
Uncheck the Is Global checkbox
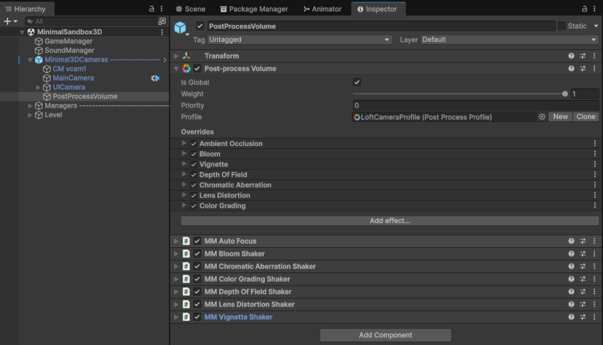[x=357, y=82]
